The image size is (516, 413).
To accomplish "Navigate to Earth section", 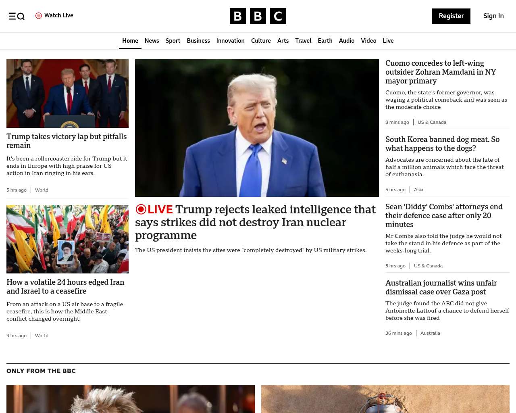I will (325, 41).
